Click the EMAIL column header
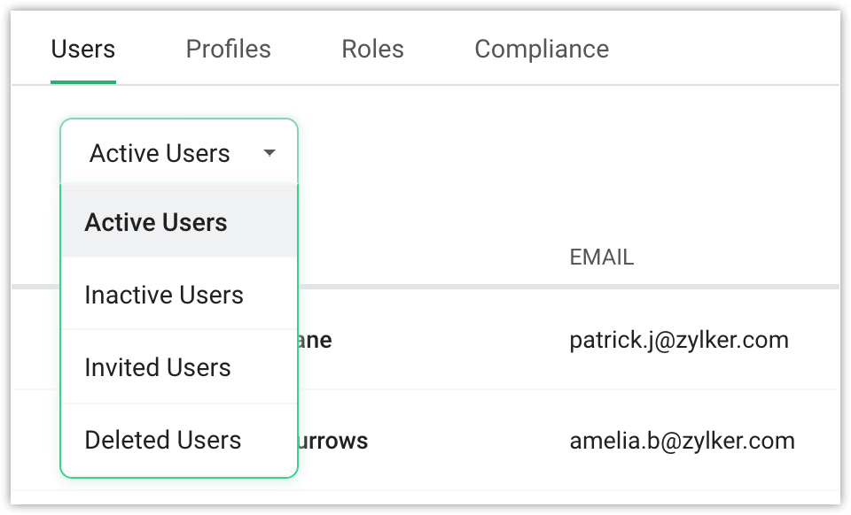 (x=602, y=257)
